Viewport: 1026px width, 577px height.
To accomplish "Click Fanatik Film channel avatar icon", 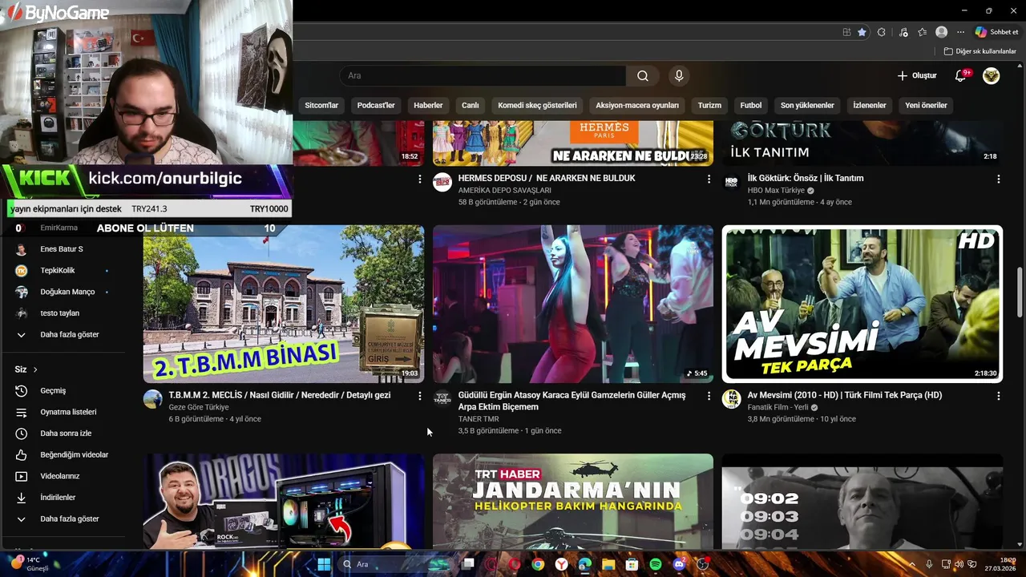I will (x=731, y=398).
